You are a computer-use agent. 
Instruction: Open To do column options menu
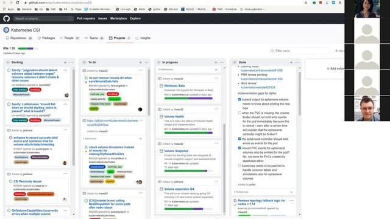click(x=146, y=62)
